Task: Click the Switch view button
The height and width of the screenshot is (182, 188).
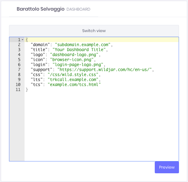Action: pos(94,31)
